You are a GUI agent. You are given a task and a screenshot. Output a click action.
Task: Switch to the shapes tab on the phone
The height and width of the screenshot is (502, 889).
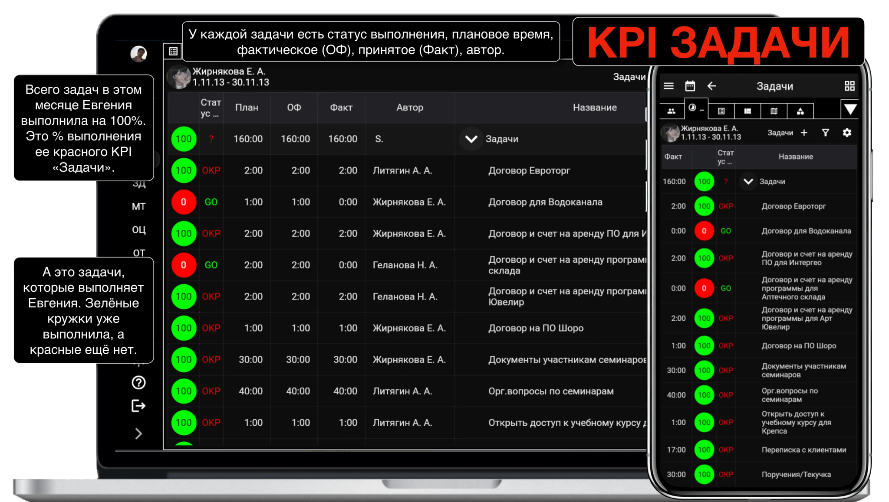point(800,111)
